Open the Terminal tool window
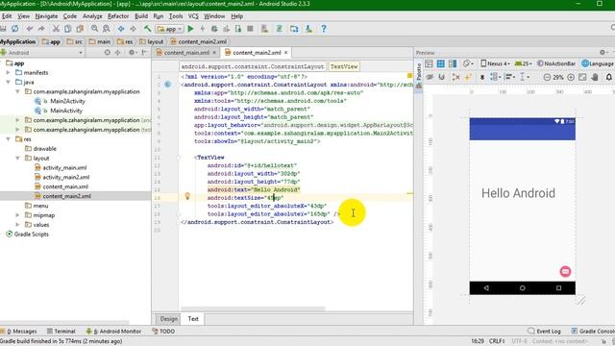615x346 pixels. [61, 332]
